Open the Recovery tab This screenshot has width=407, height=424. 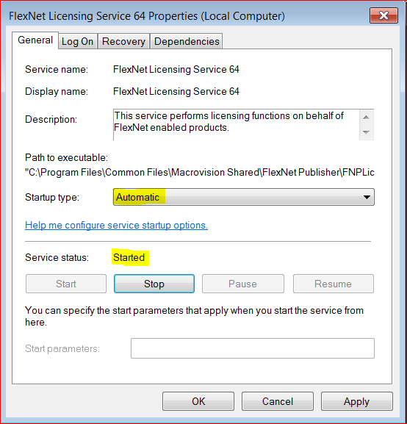click(123, 41)
